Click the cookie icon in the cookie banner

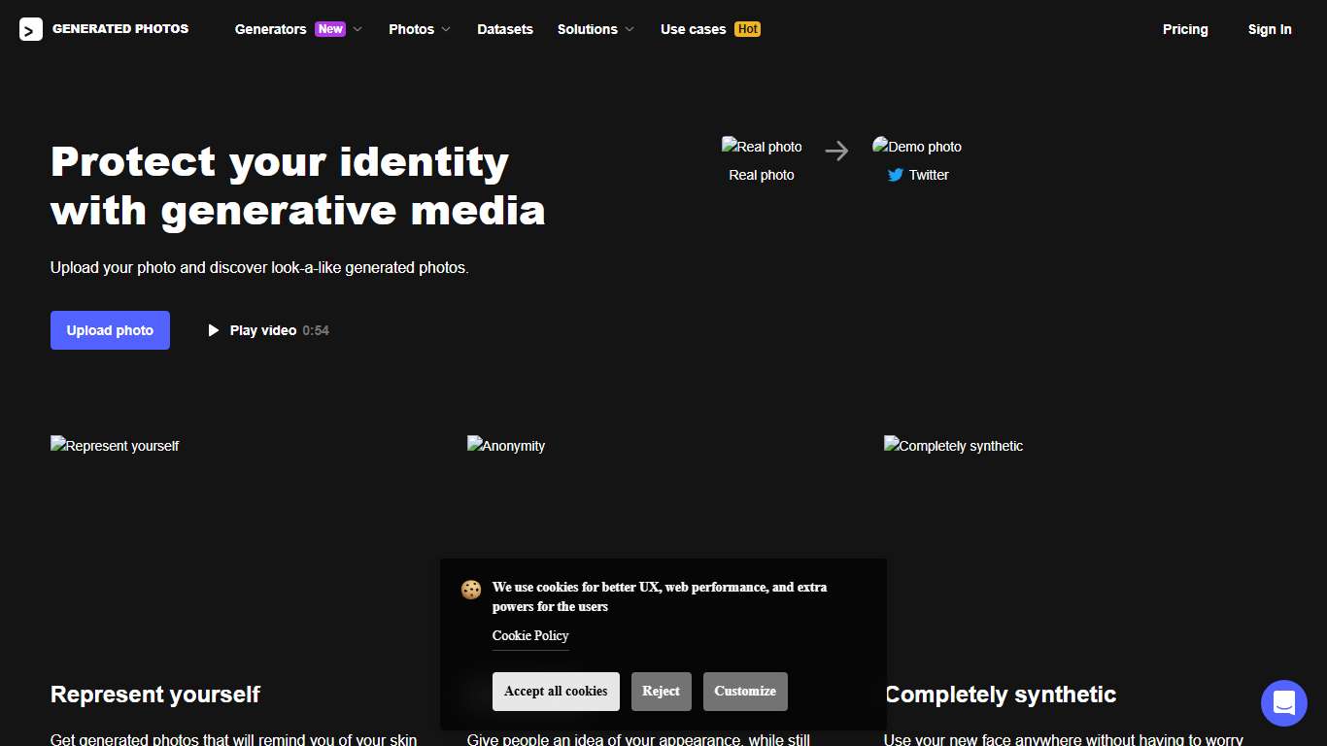tap(471, 590)
